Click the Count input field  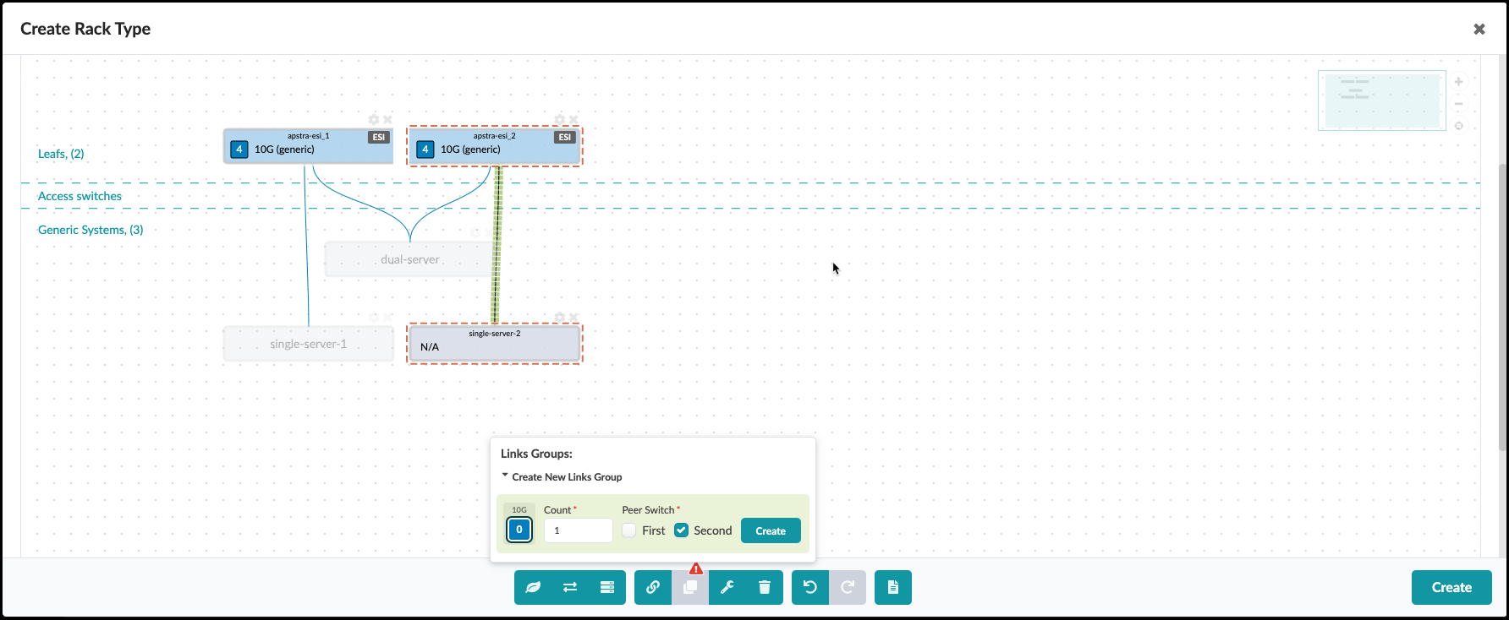point(578,530)
